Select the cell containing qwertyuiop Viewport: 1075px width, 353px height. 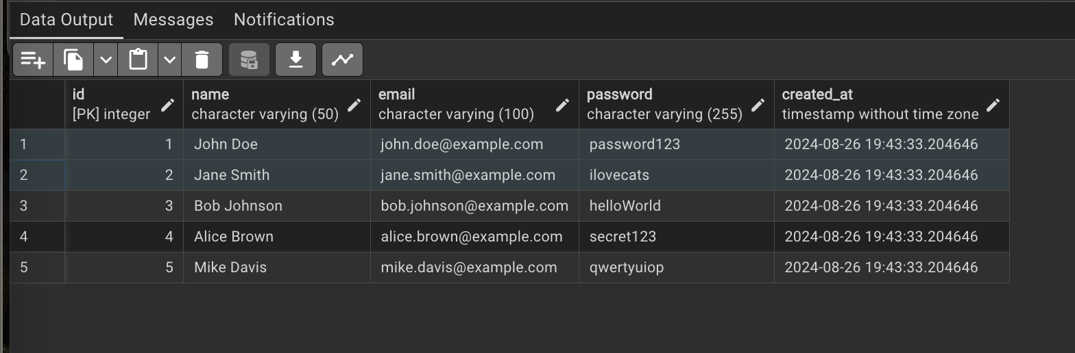click(627, 267)
